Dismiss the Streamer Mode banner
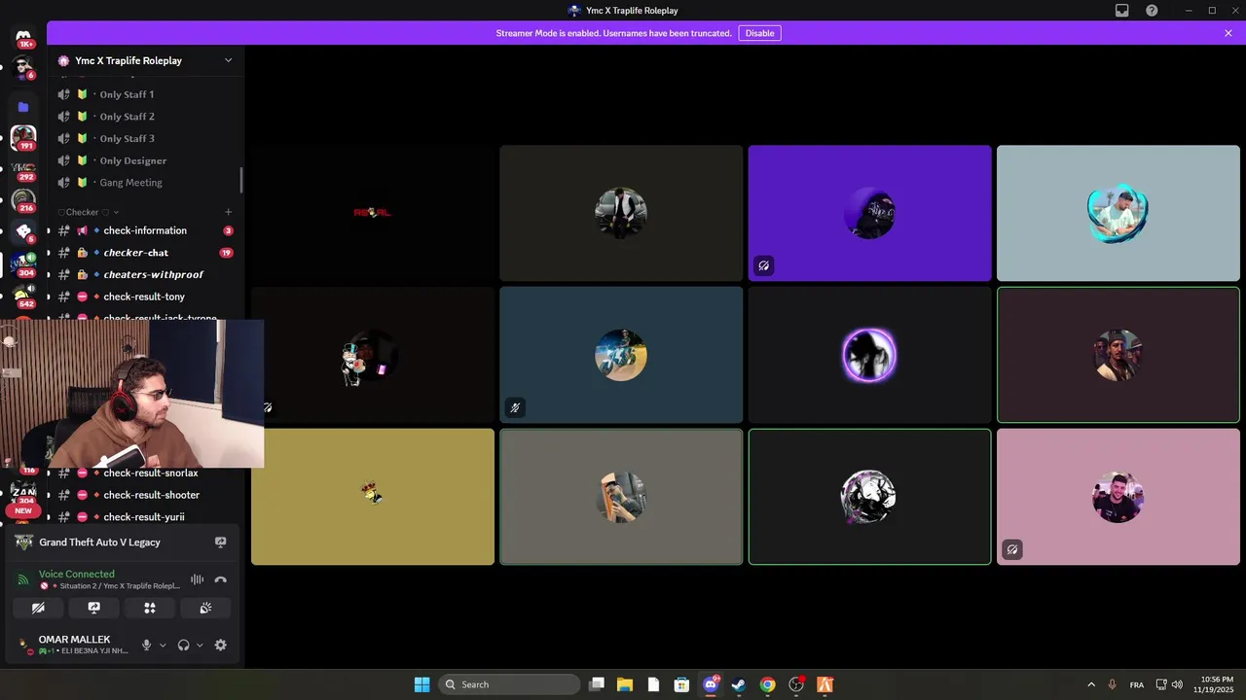Screen dimensions: 1246x700 click(x=1228, y=33)
